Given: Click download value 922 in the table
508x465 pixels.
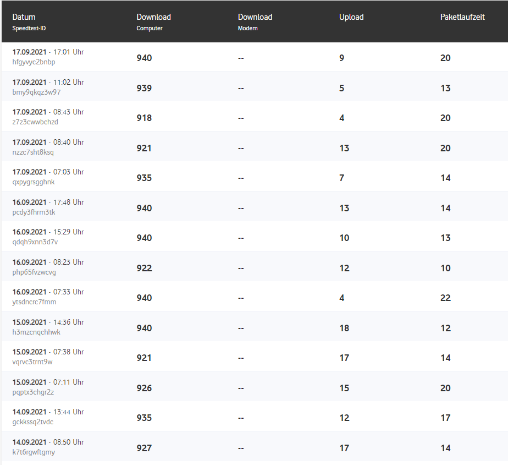Looking at the screenshot, I should click(x=144, y=268).
